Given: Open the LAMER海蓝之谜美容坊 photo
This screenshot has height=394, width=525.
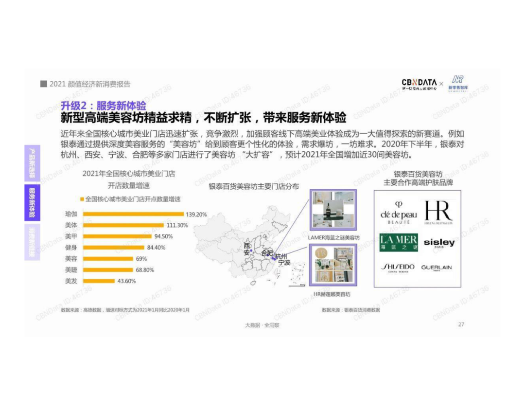Looking at the screenshot, I should click(333, 210).
